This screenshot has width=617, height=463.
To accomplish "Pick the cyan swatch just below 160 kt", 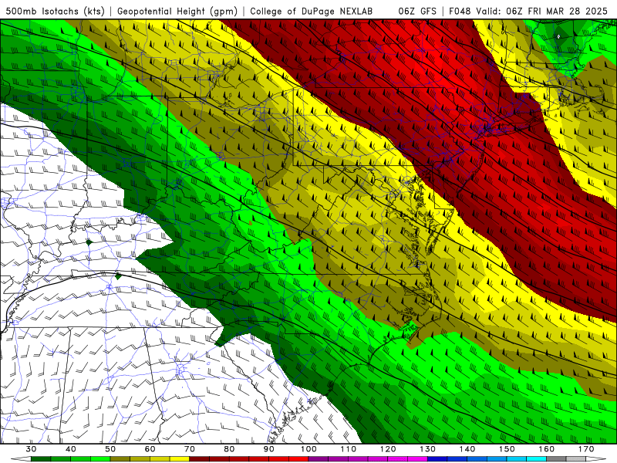I will [x=537, y=459].
